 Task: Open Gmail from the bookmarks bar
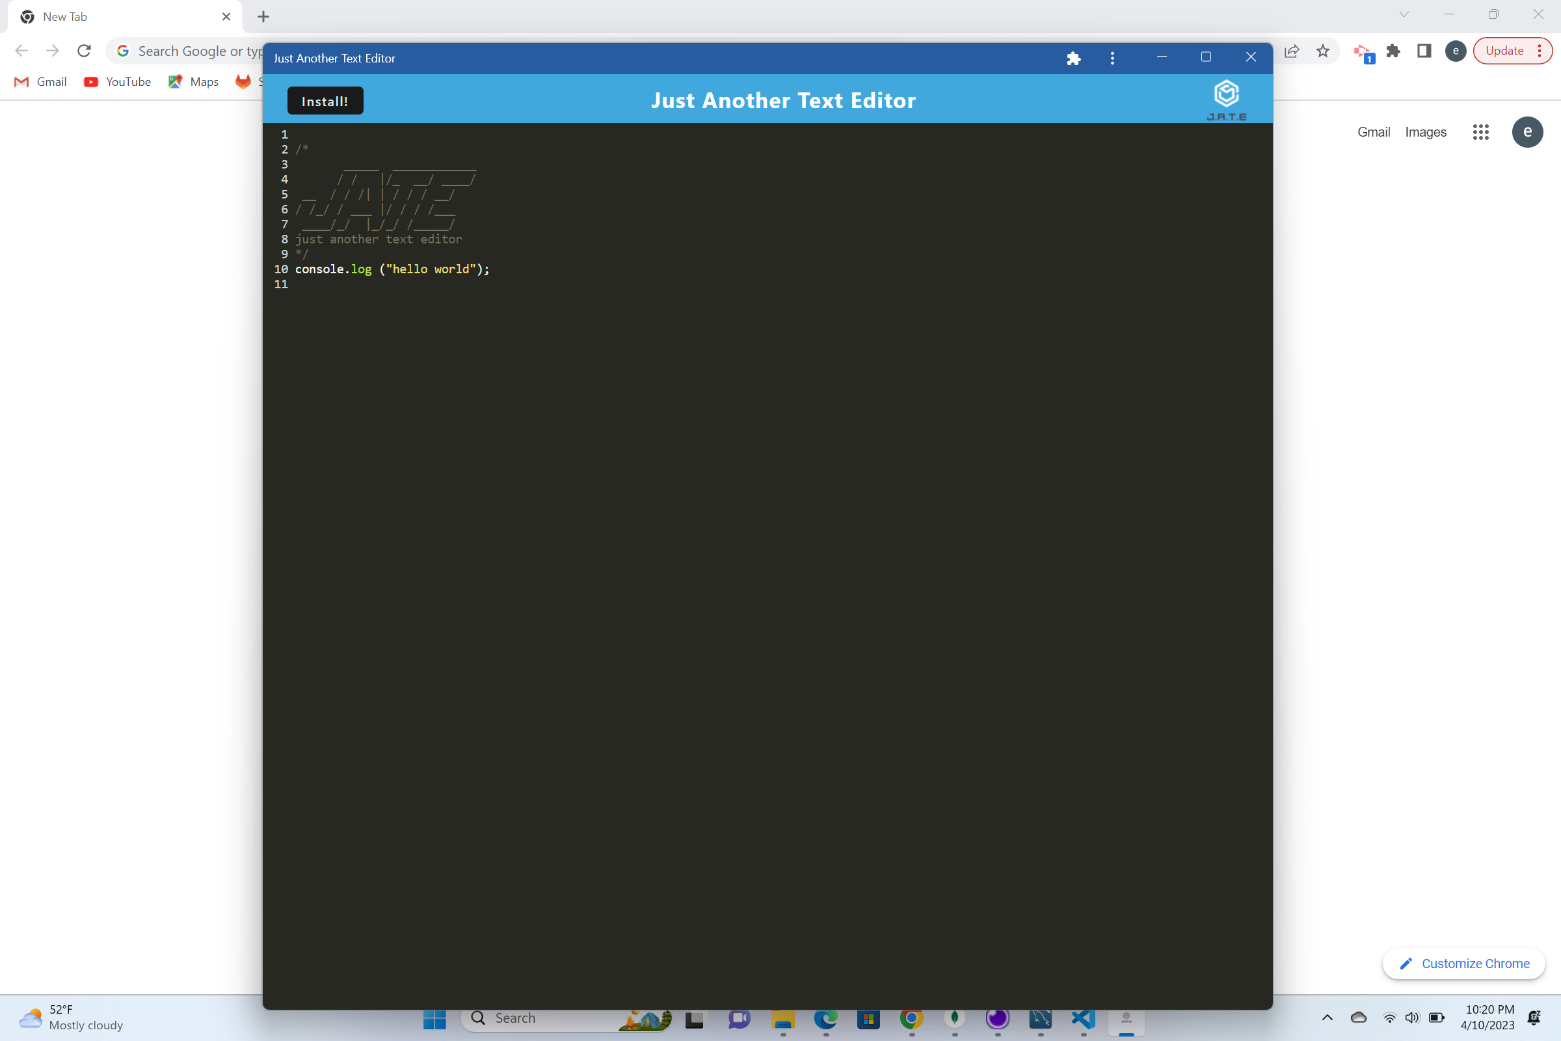[40, 82]
